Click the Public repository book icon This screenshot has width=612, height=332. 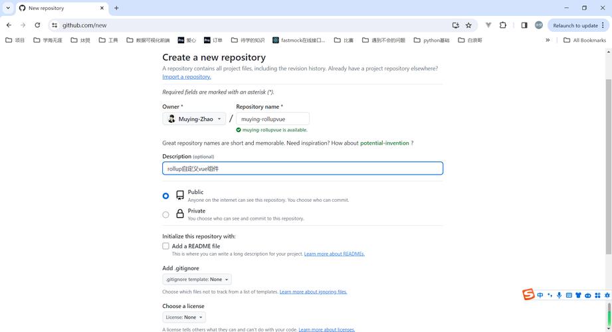180,195
